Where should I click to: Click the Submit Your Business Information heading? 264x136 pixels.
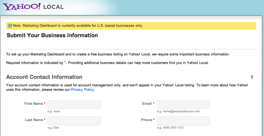pyautogui.click(x=52, y=36)
